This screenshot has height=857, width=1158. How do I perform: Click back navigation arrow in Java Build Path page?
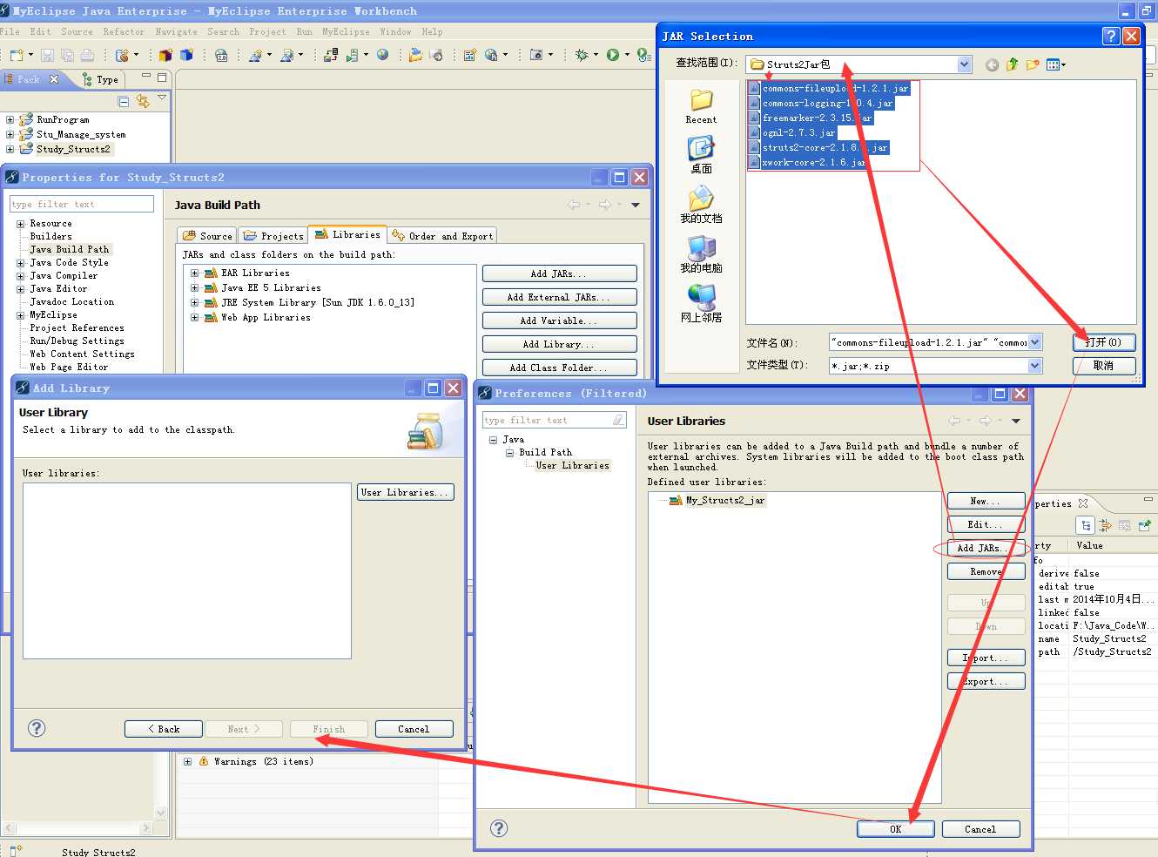pyautogui.click(x=573, y=205)
